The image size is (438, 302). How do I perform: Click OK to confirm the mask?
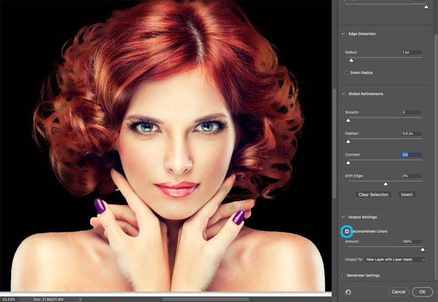point(422,292)
